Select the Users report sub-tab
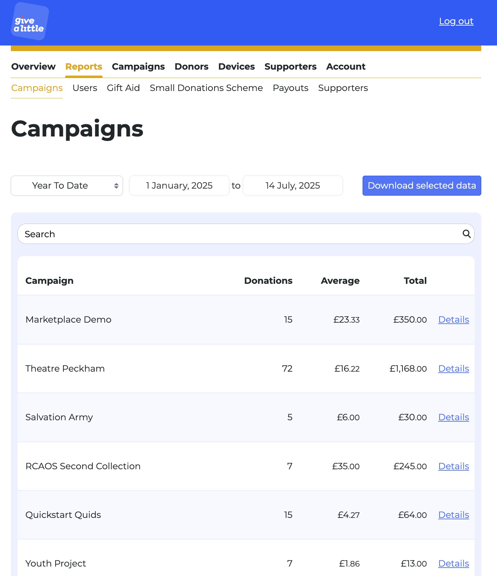Image resolution: width=497 pixels, height=576 pixels. point(85,88)
